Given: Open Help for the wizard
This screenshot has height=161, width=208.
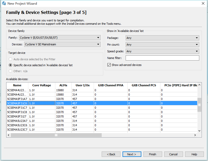Looking at the screenshot, I should (x=194, y=154).
